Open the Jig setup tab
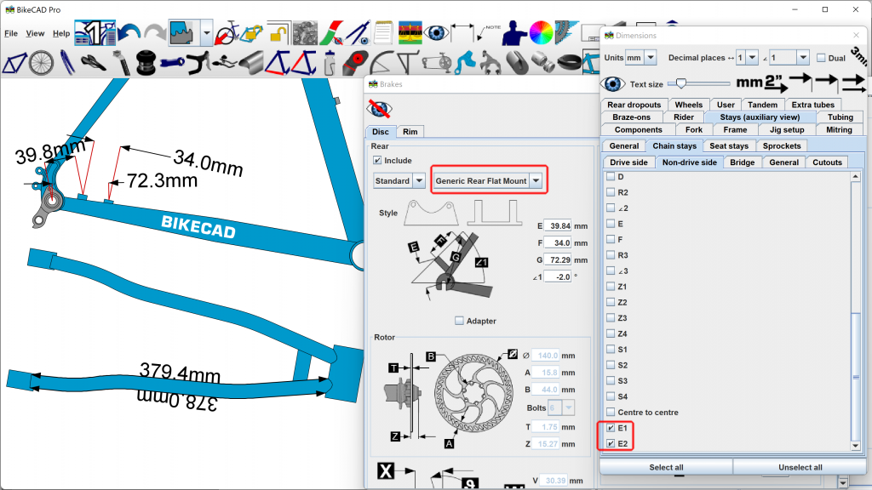Viewport: 872px width, 490px height. [x=787, y=129]
